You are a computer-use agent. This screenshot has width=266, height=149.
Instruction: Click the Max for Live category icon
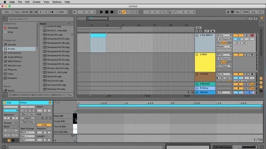coord(5,65)
